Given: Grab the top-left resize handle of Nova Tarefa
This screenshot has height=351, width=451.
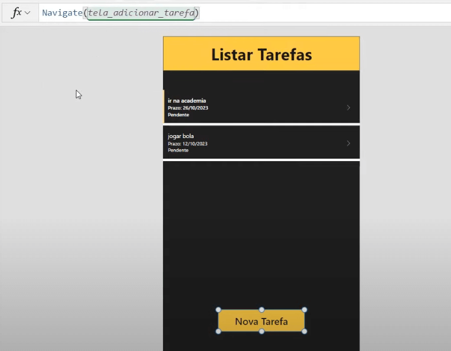Looking at the screenshot, I should pos(218,310).
